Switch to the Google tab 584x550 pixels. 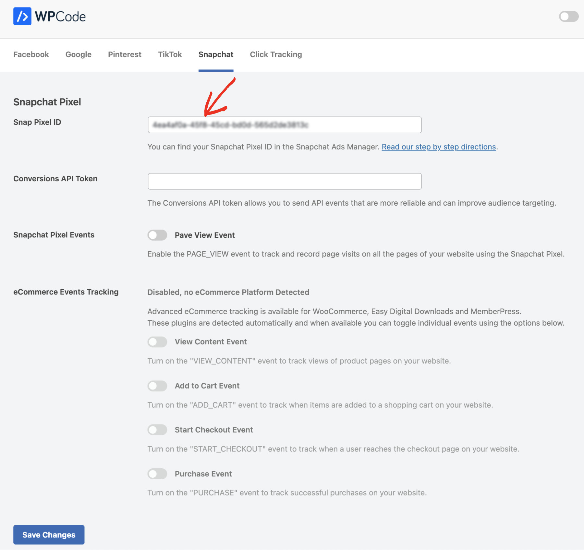[x=79, y=54]
